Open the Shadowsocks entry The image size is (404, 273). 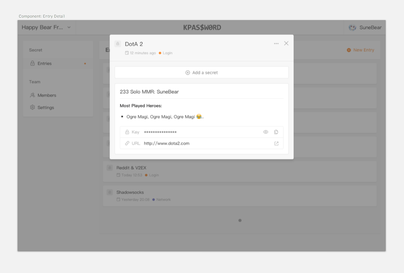(240, 196)
